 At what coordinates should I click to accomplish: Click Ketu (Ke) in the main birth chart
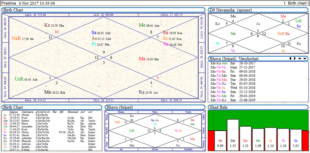[x=47, y=25]
